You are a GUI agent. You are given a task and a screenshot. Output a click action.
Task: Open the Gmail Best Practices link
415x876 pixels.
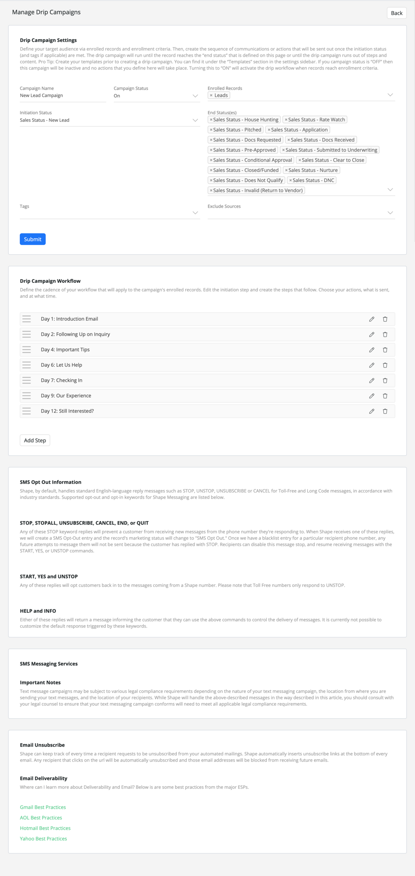[x=43, y=807]
